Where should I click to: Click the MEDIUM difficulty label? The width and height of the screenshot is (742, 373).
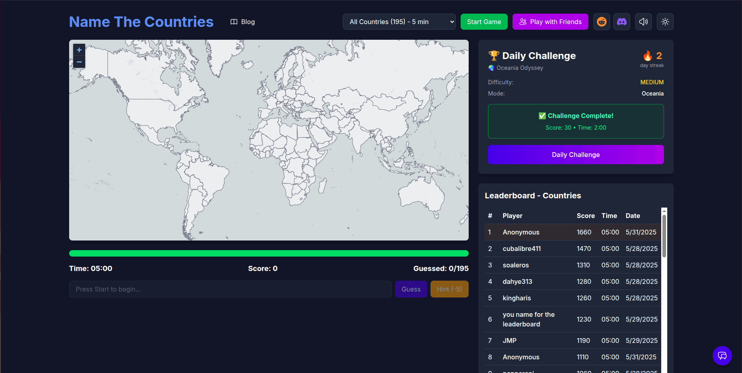coord(652,82)
